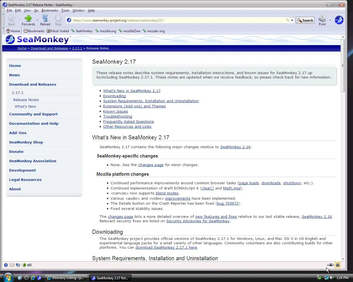Click the SeaMonkey quick launch icon
Image resolution: width=353 pixels, height=282 pixels.
[x=39, y=278]
